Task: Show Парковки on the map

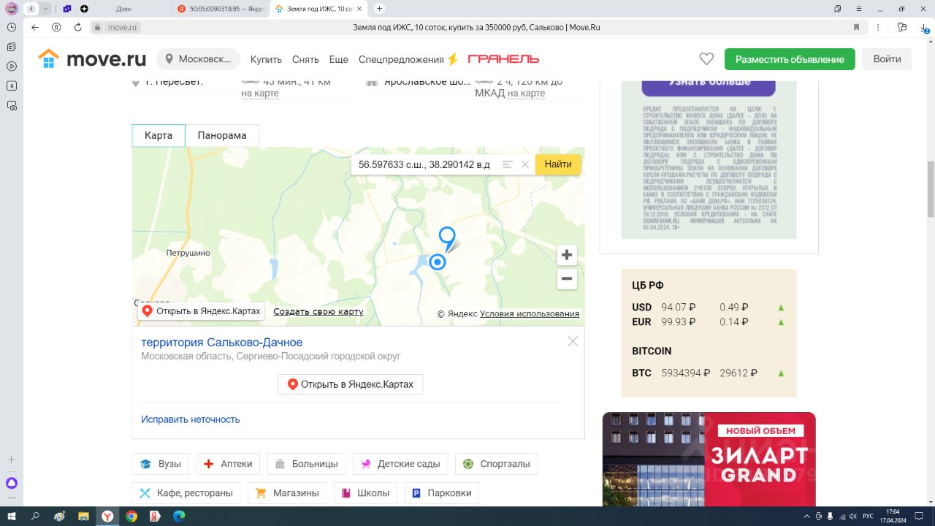Action: [x=441, y=493]
